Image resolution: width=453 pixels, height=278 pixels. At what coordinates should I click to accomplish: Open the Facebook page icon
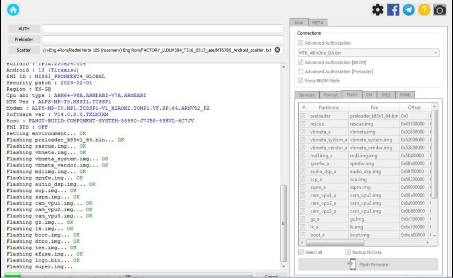[393, 10]
